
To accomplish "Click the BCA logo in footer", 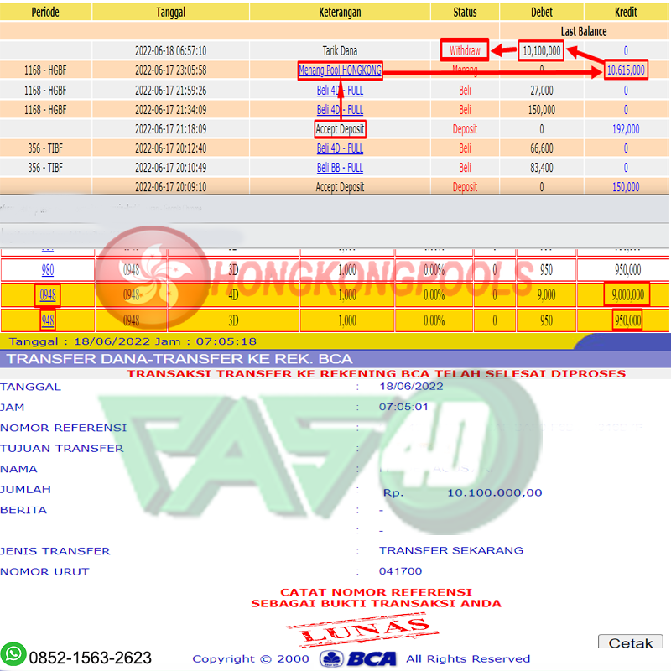I will pos(358,658).
